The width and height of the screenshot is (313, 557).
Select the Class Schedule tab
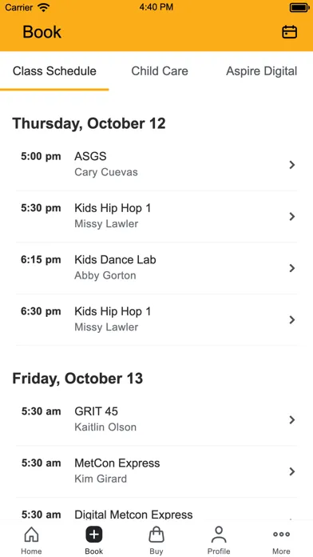pyautogui.click(x=54, y=71)
